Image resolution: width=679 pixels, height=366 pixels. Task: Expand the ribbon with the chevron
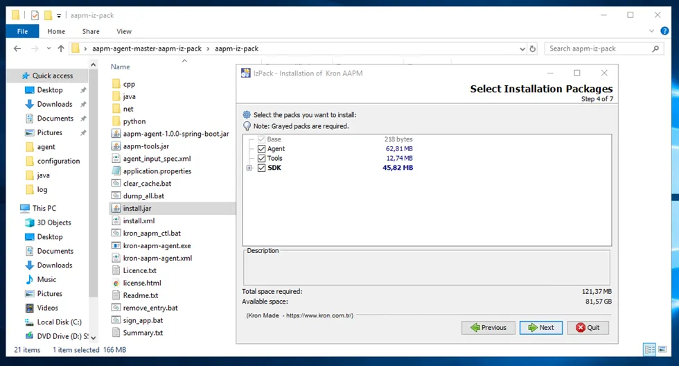click(652, 31)
